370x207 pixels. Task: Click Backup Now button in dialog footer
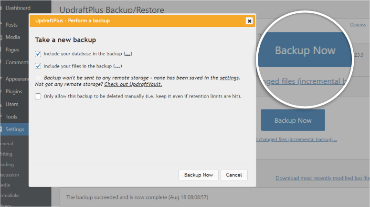point(199,175)
